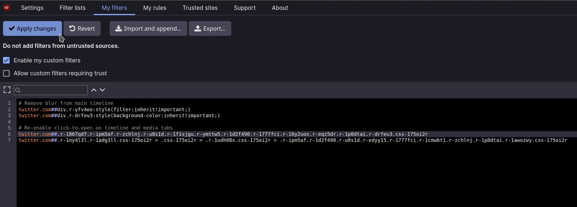Select the My filters tab
Screen dimensions: 577x207
click(115, 8)
